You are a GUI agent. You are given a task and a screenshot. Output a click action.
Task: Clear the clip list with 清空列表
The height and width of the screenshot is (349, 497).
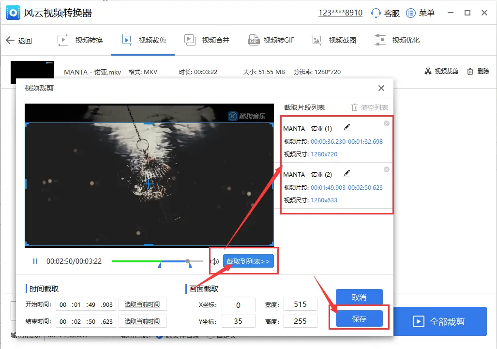pos(370,107)
